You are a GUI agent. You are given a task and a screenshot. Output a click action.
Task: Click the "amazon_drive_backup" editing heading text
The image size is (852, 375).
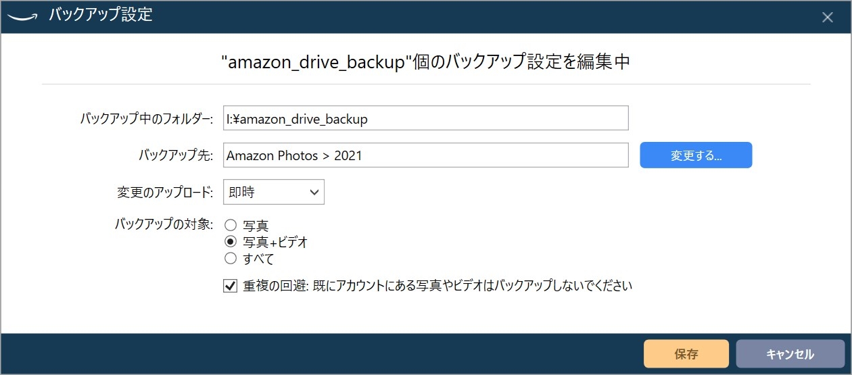425,62
